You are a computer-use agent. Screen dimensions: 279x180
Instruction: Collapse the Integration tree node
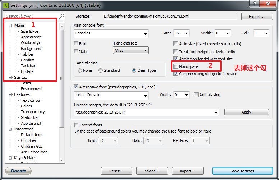[10, 129]
